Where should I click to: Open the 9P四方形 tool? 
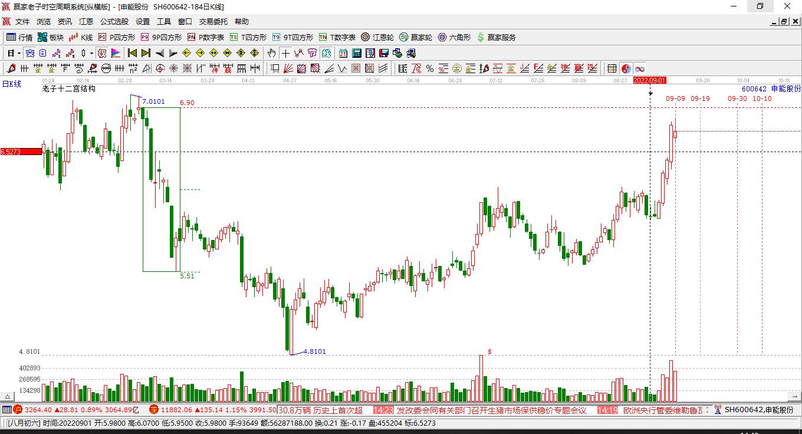161,37
